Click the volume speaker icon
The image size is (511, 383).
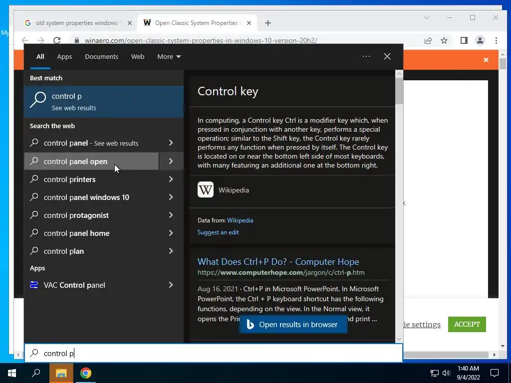(446, 373)
